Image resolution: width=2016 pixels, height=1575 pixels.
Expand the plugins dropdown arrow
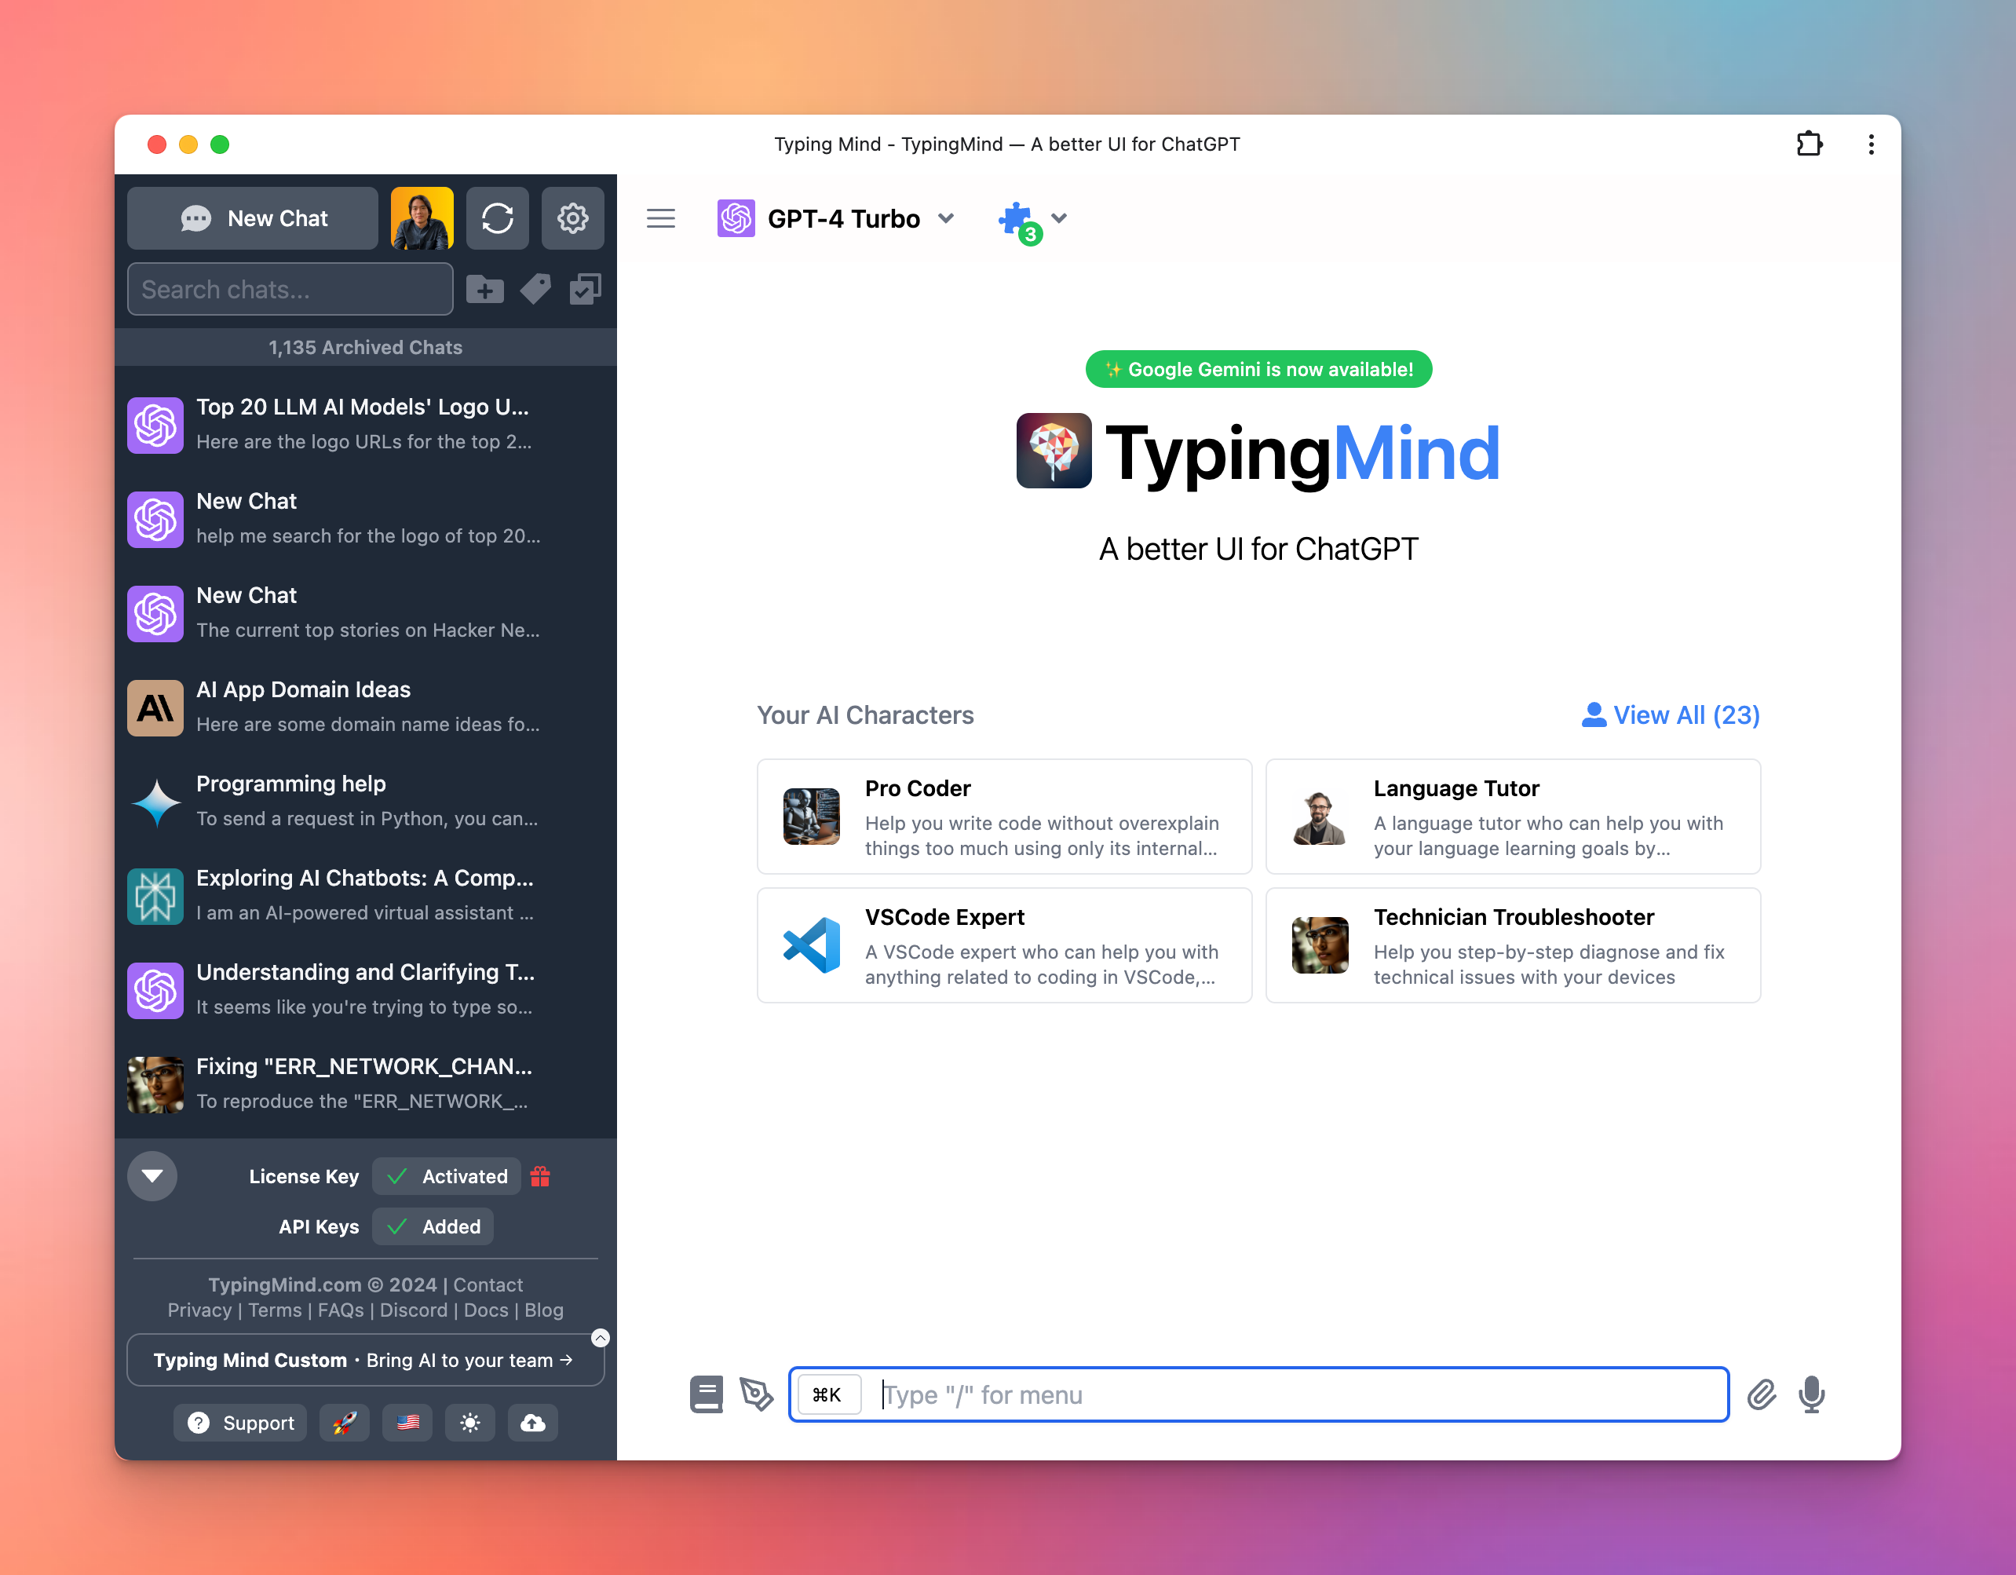(1059, 216)
